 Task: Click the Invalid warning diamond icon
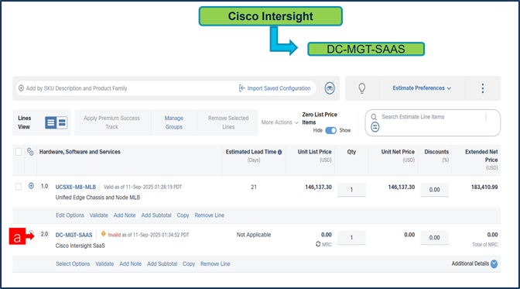click(x=104, y=234)
